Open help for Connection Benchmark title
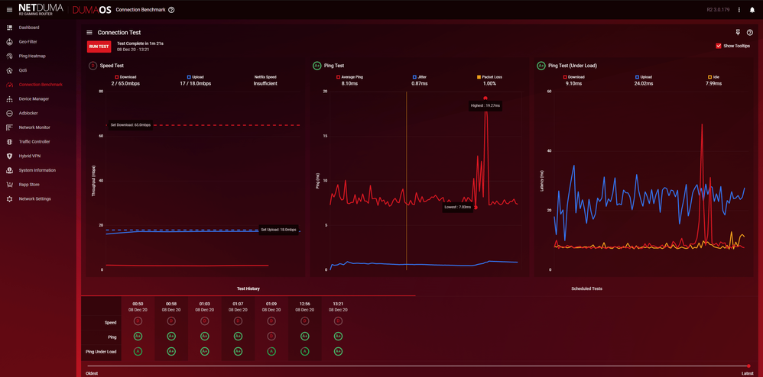This screenshot has height=377, width=763. 171,10
